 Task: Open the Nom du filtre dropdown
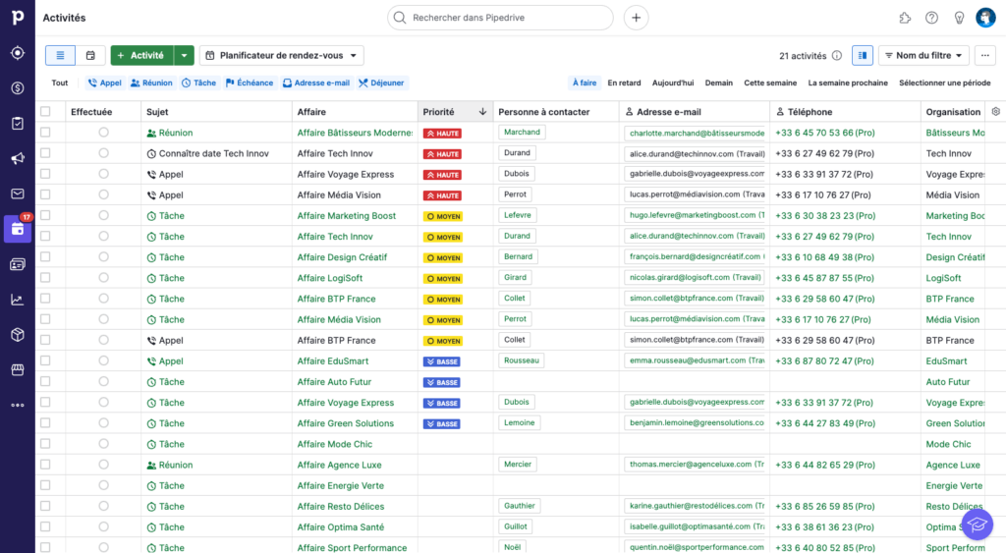(923, 56)
